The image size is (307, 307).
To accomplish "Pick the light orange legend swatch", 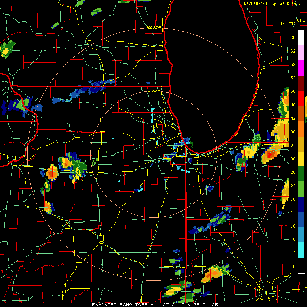I will pyautogui.click(x=301, y=129).
